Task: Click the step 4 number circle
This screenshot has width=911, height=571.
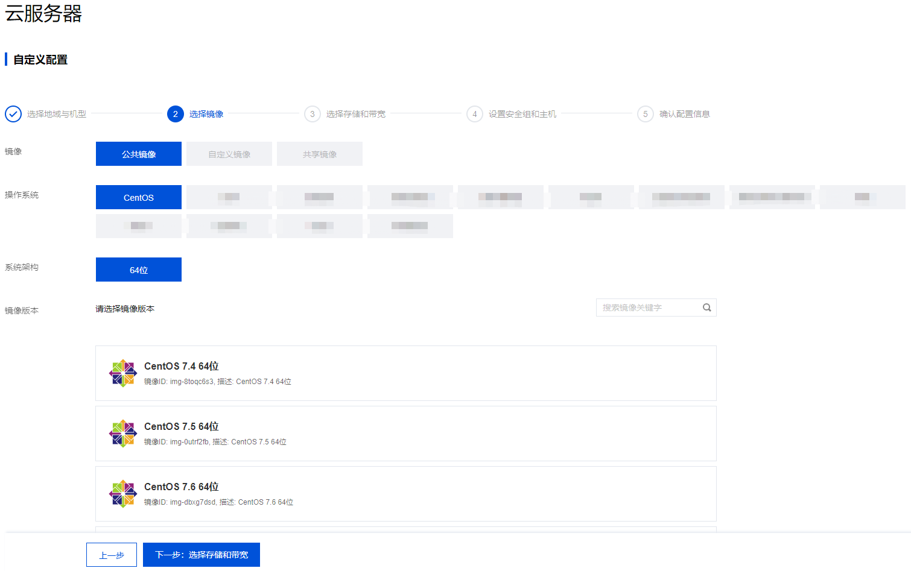Action: coord(475,114)
